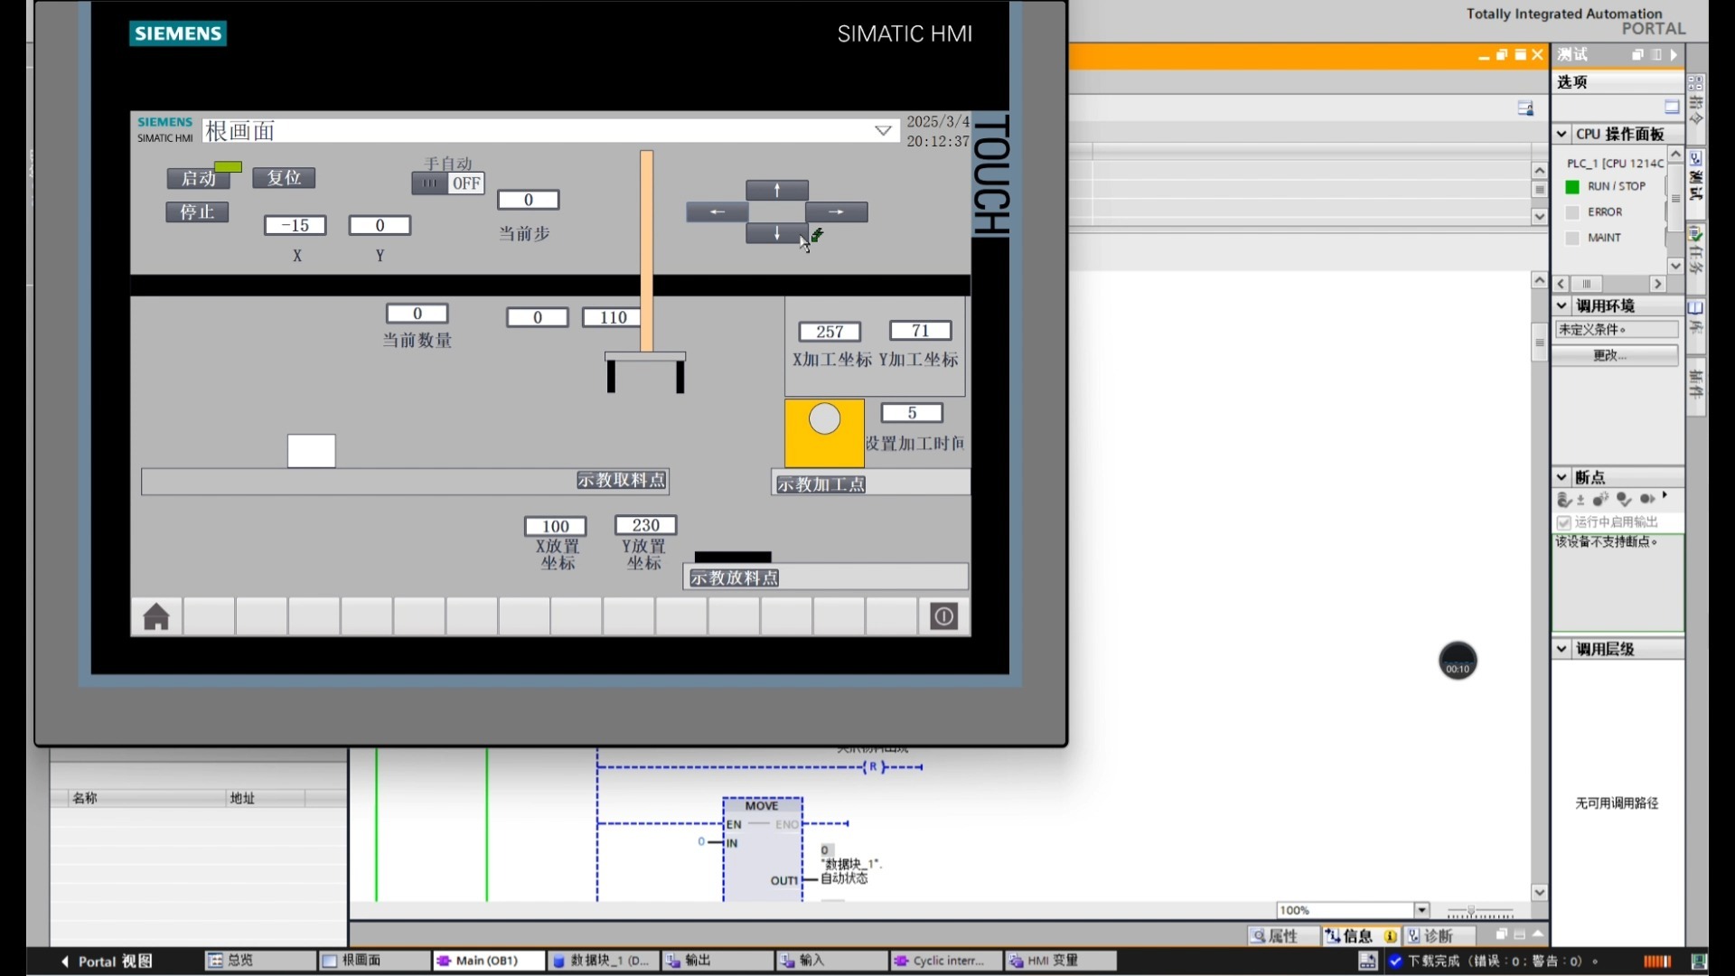Adjust the editor zoom slider
The height and width of the screenshot is (976, 1735).
[x=1471, y=911]
